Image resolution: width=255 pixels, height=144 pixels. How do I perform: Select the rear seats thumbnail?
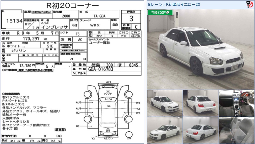pyautogui.click(x=236, y=130)
